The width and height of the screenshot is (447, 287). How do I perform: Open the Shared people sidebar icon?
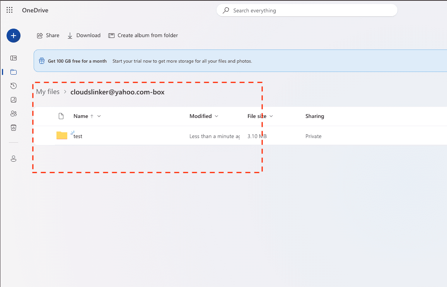click(x=14, y=114)
